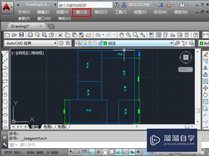209x156 pixels.
Task: Click the Open file folder icon
Action: (x=14, y=35)
